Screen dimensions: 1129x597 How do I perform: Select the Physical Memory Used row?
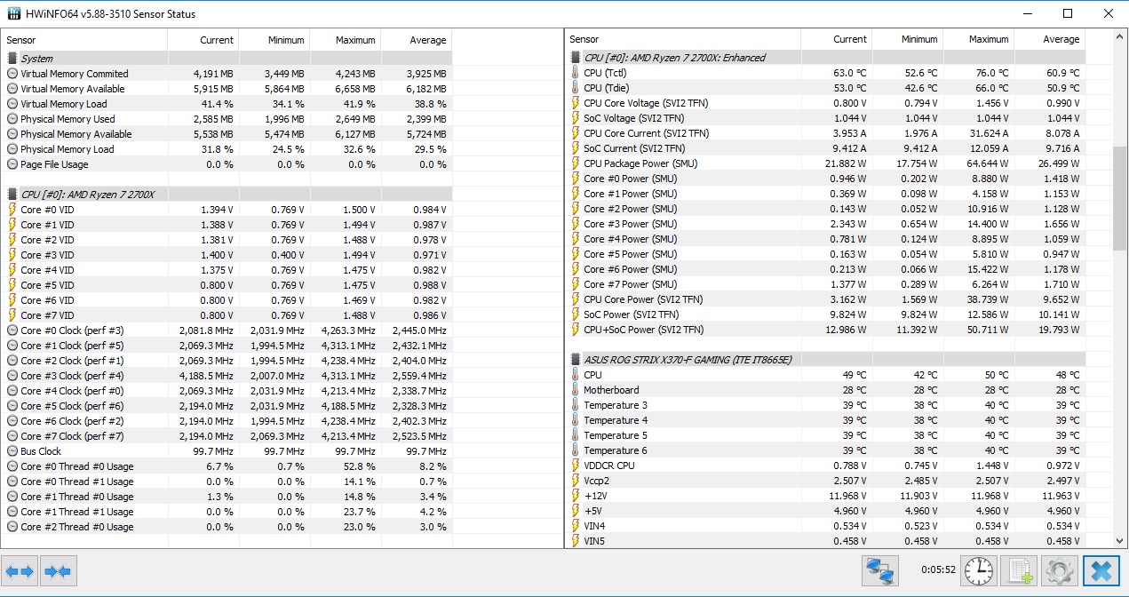68,119
